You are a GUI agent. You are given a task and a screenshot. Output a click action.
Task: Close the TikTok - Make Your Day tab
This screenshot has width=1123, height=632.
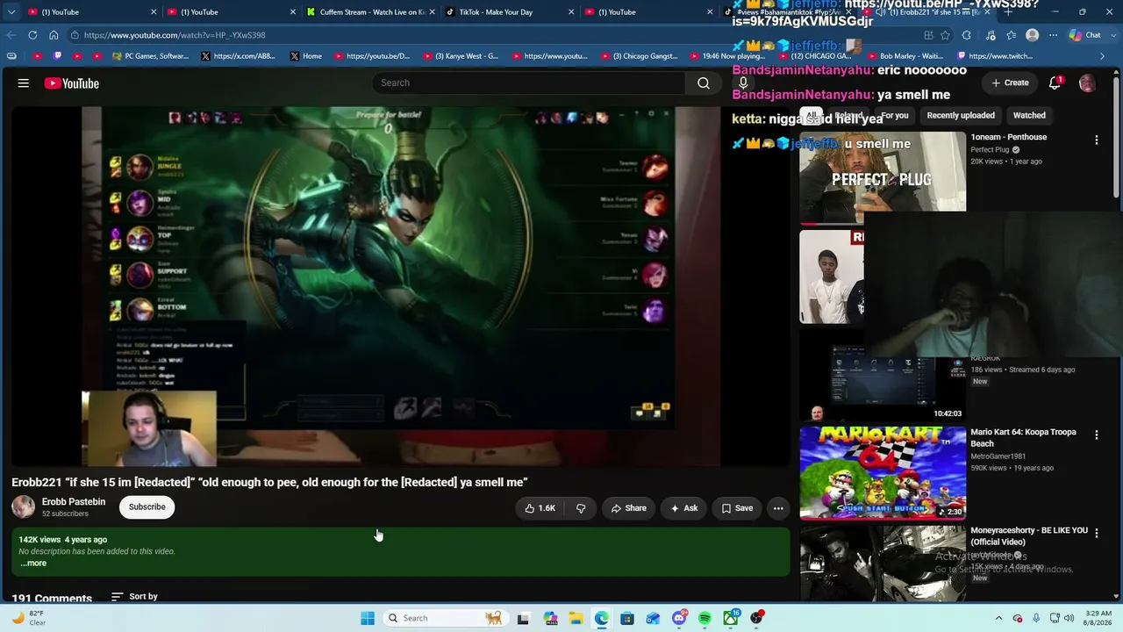coord(571,12)
